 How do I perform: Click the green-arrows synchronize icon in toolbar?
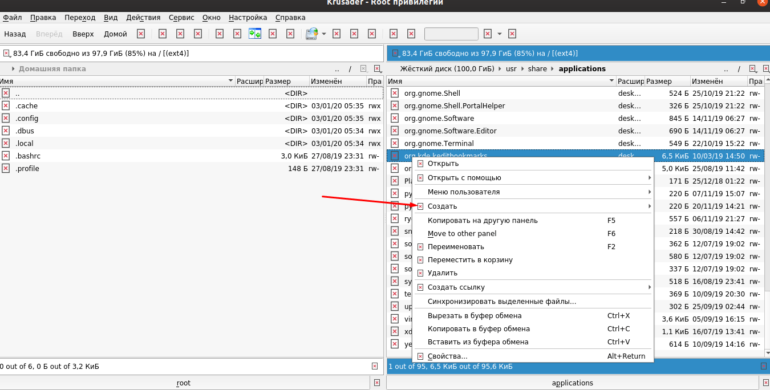click(x=254, y=34)
